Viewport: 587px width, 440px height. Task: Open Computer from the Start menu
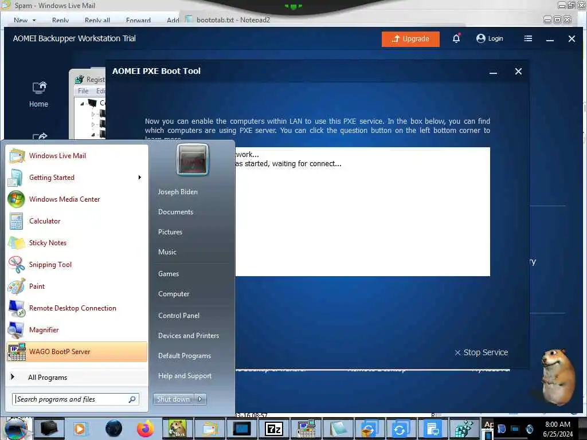(174, 294)
